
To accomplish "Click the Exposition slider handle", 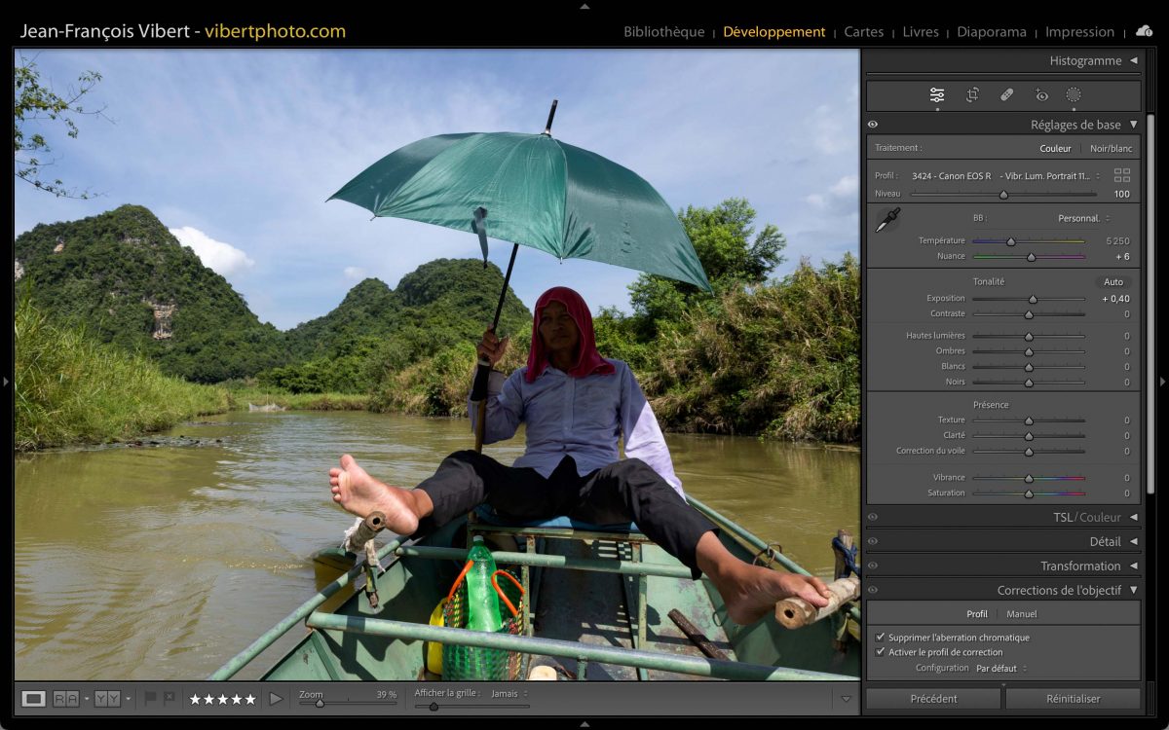I will click(1033, 299).
